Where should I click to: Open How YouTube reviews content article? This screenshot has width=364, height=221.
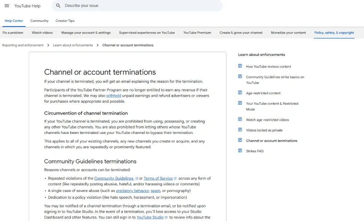(x=268, y=66)
